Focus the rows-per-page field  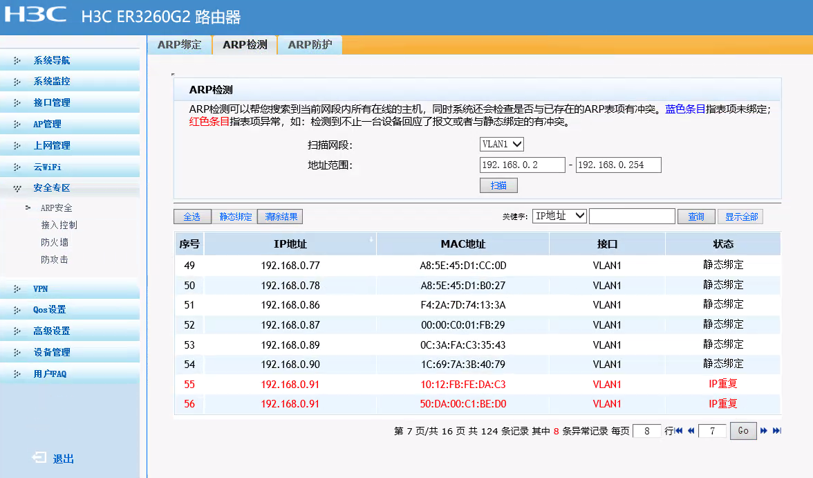click(x=646, y=431)
